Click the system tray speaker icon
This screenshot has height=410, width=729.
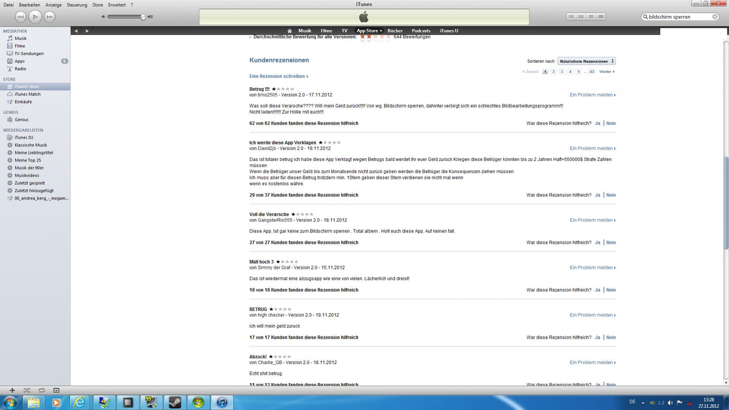coord(670,402)
